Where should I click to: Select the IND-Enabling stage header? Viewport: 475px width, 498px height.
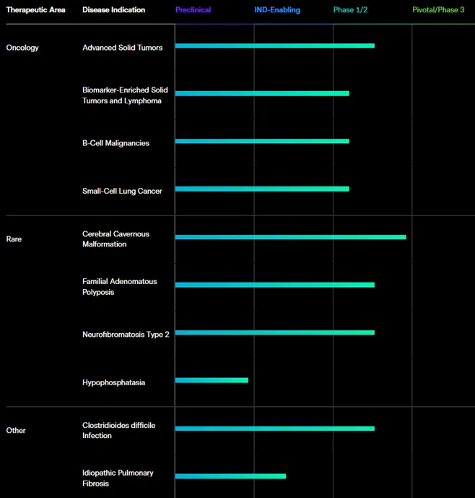tap(277, 10)
